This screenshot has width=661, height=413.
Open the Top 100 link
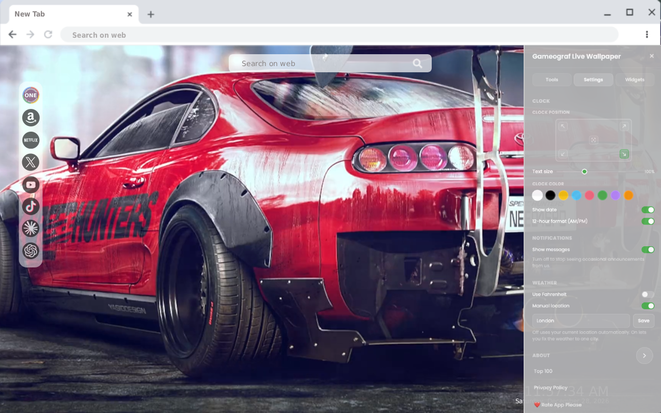(x=543, y=371)
